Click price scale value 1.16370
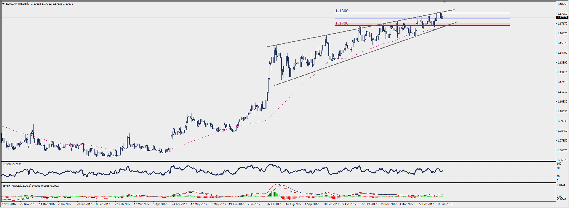 (x=562, y=33)
